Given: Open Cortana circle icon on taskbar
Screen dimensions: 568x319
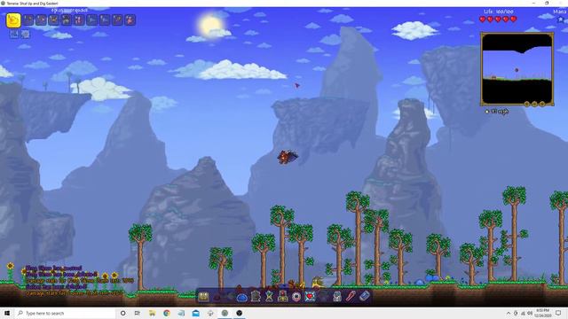Looking at the screenshot, I should (x=122, y=313).
